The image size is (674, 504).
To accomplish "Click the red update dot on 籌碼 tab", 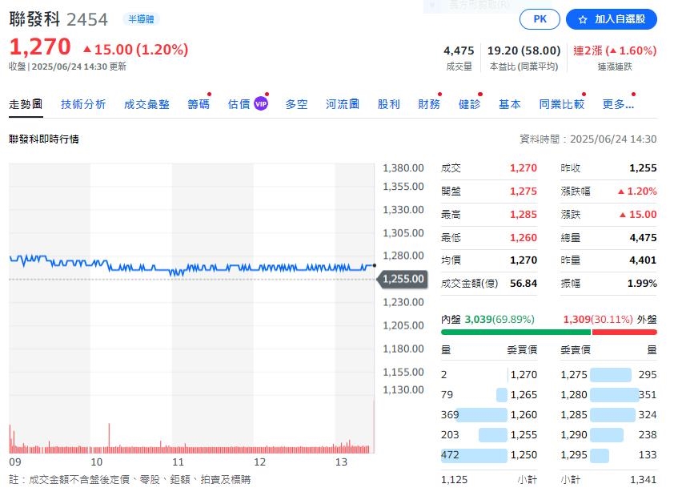I will tap(210, 95).
